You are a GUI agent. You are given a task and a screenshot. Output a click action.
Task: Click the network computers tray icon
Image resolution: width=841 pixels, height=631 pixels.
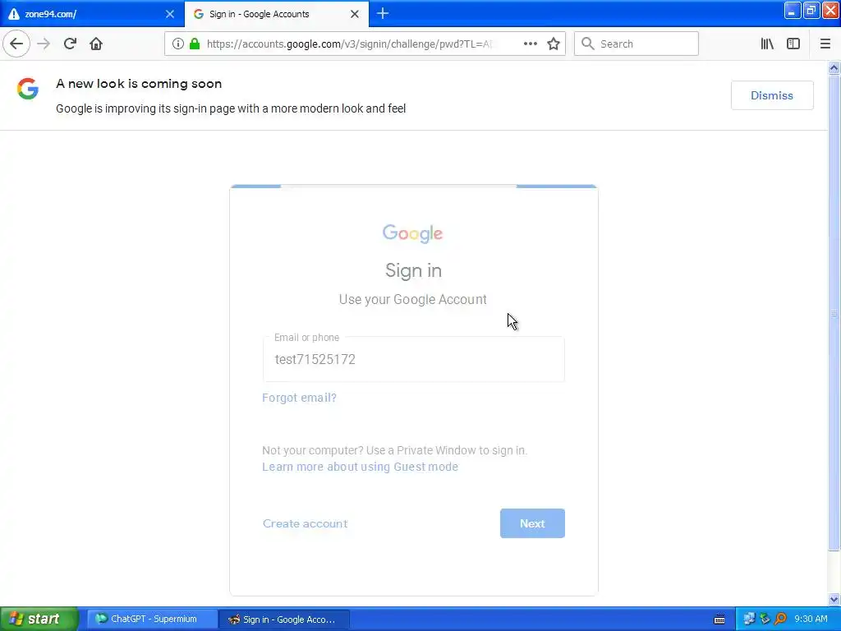(749, 619)
